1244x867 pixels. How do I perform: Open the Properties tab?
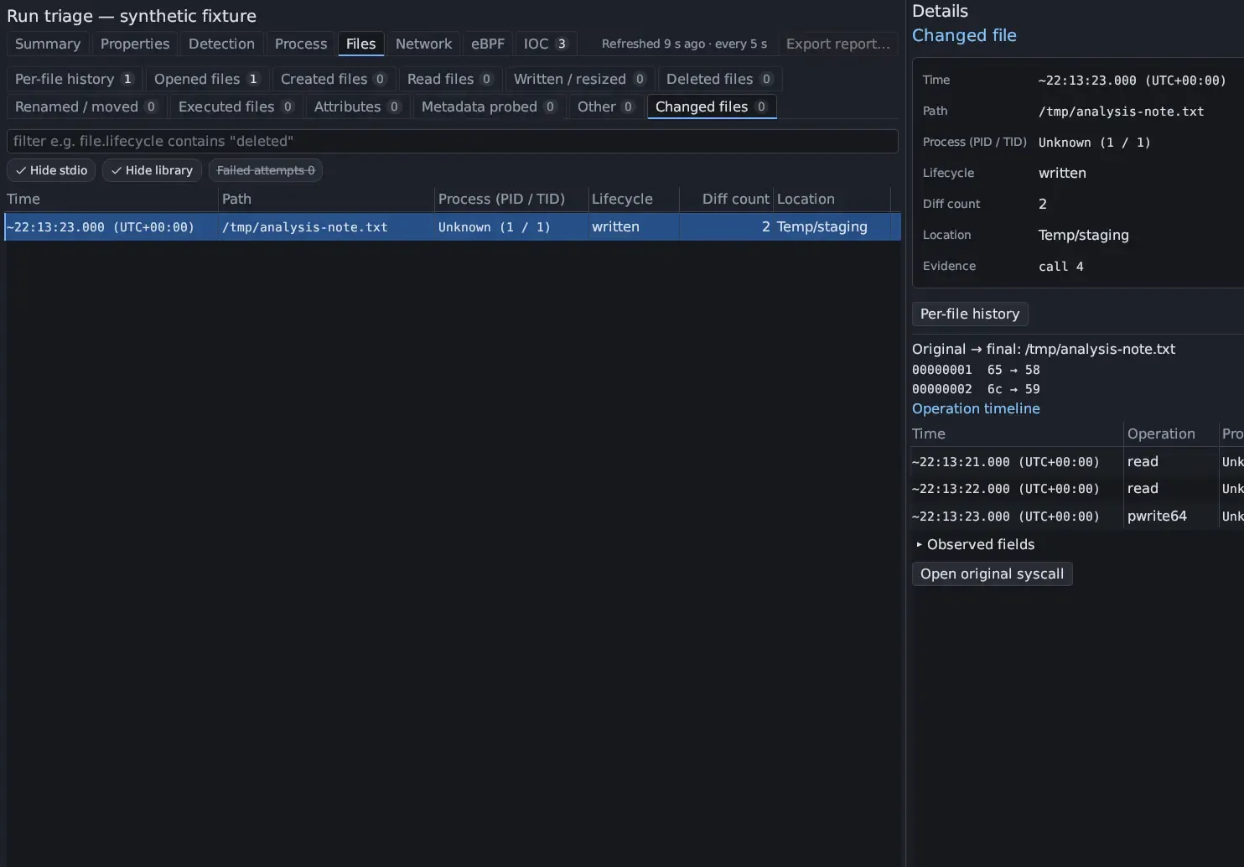[135, 44]
